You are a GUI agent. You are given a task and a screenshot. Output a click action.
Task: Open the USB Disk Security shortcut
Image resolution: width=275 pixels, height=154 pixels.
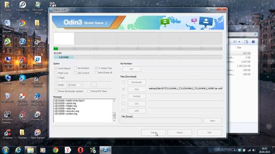tap(23, 99)
